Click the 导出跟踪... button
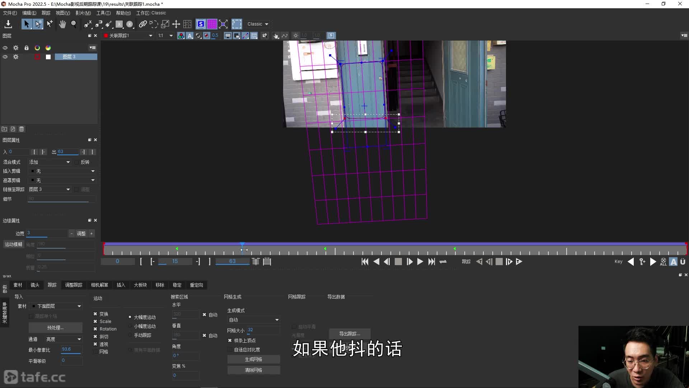Viewport: 689px width, 388px height. pos(350,334)
